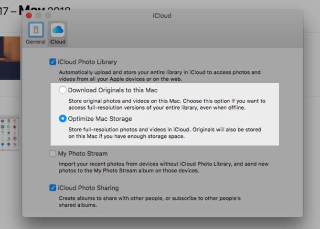Screen dimensions: 320x229
Task: Open the orange photo thumbnail in Photos window
Action: (10, 58)
